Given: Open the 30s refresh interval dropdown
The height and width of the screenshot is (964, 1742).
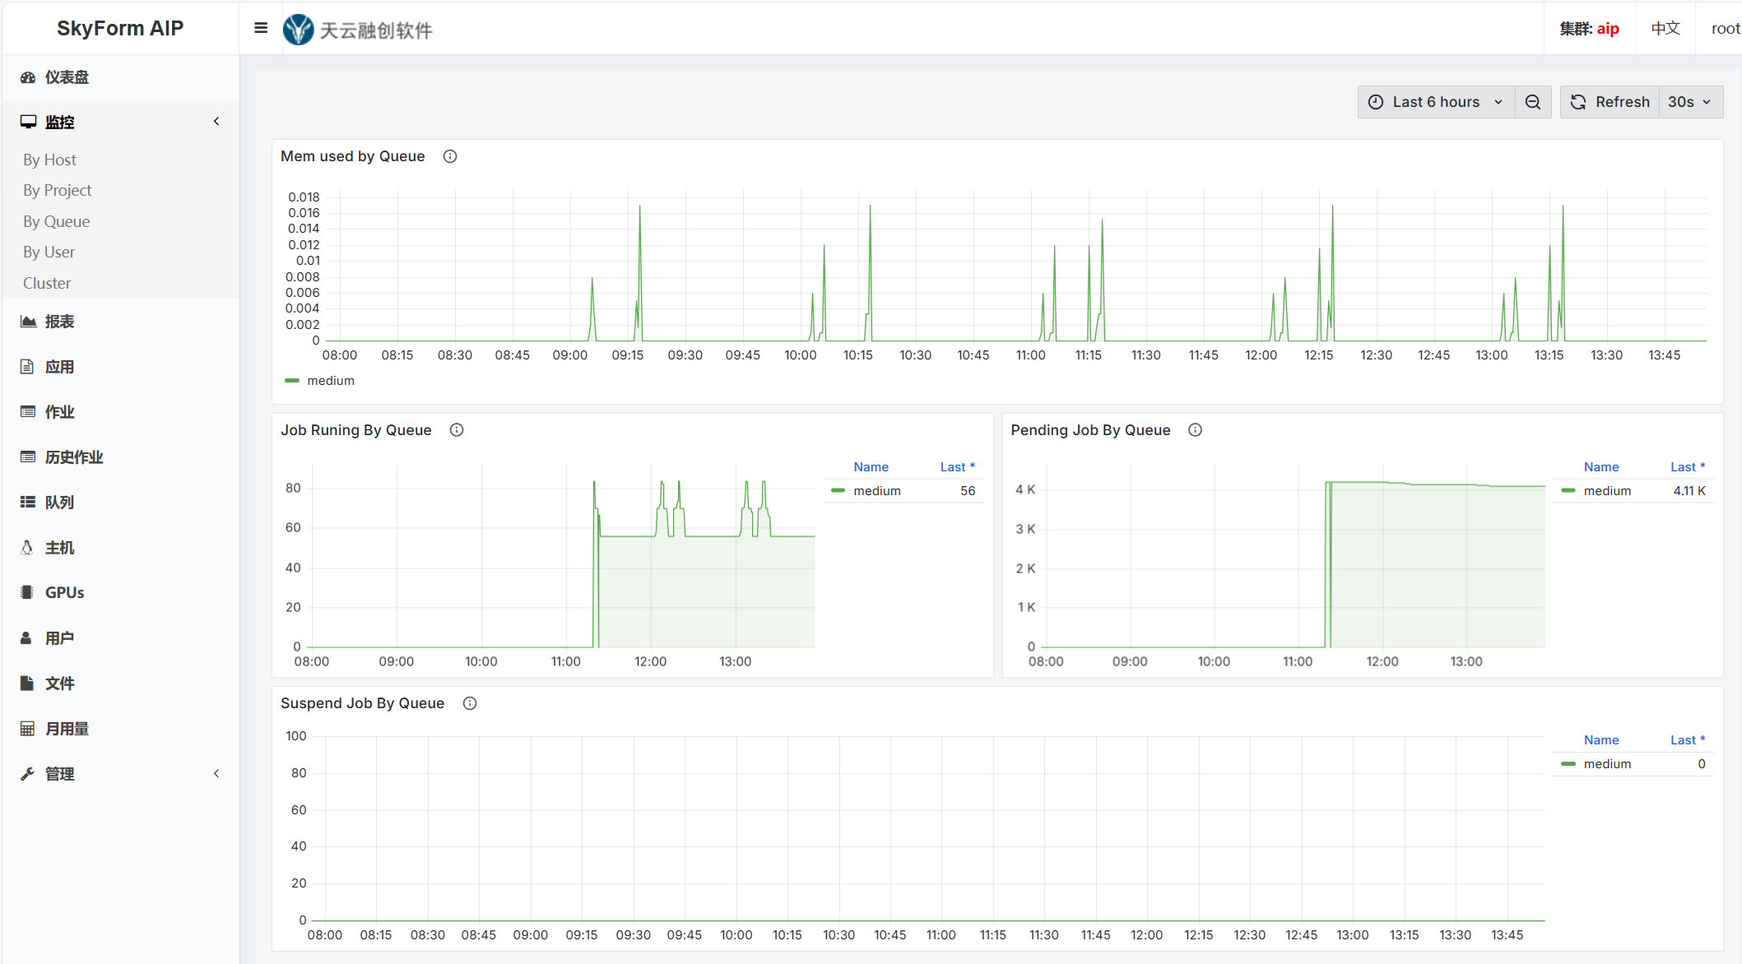Looking at the screenshot, I should click(x=1689, y=102).
